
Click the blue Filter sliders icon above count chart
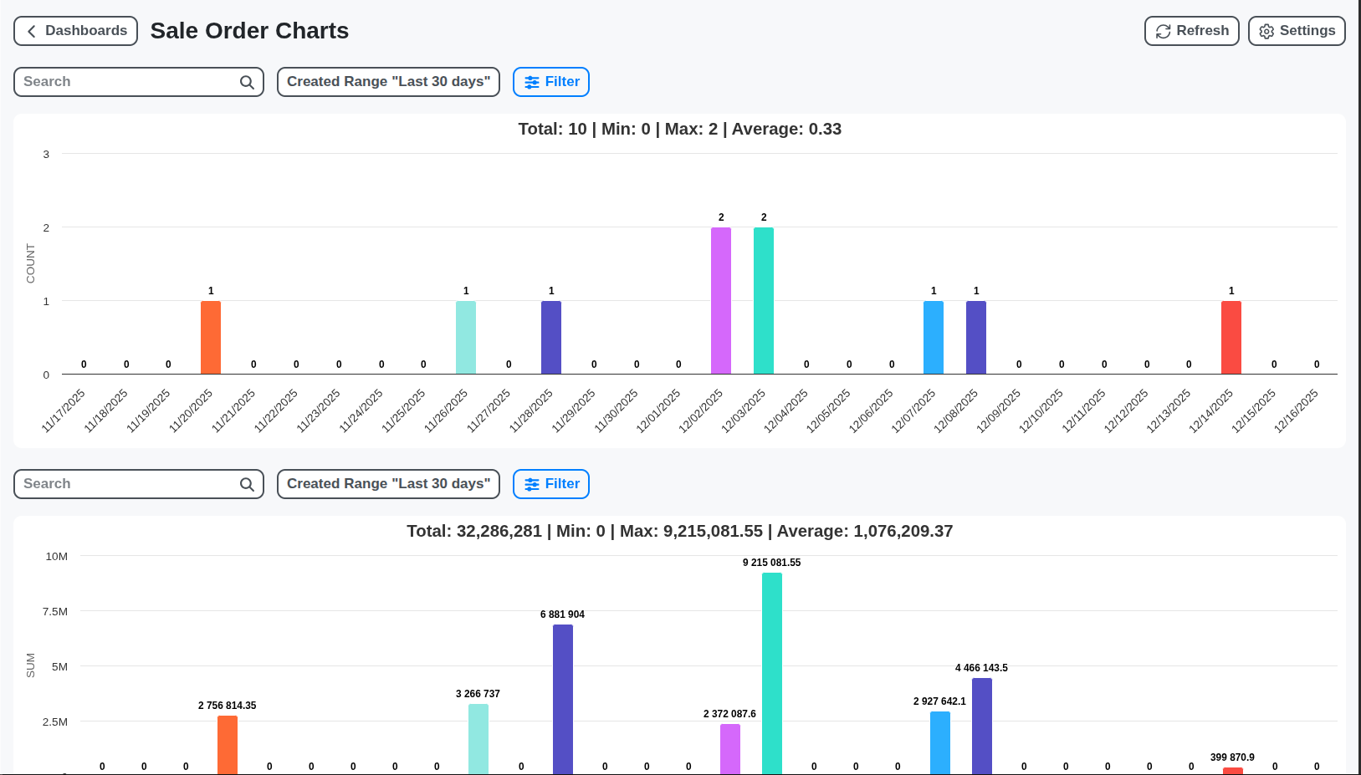pos(533,81)
